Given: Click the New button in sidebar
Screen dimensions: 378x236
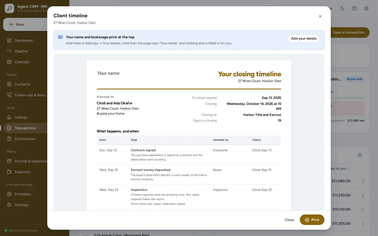Looking at the screenshot, I should pos(26,25).
